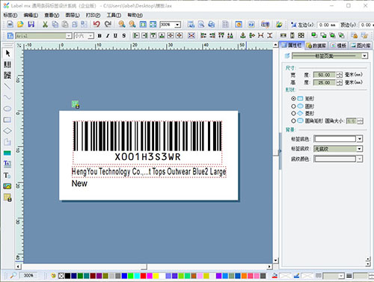Select the arrow pointer tool

[7, 53]
